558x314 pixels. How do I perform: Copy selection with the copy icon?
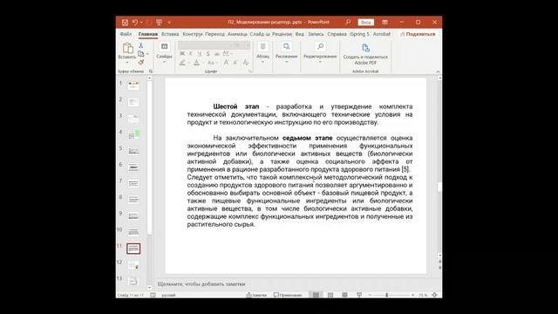click(141, 54)
